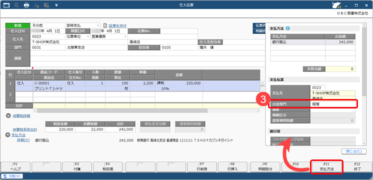Click the info icon beside 支払方法 heading
The width and height of the screenshot is (373, 180).
point(287,28)
